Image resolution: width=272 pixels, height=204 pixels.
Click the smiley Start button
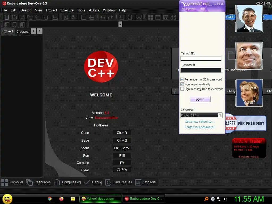(x=7, y=199)
